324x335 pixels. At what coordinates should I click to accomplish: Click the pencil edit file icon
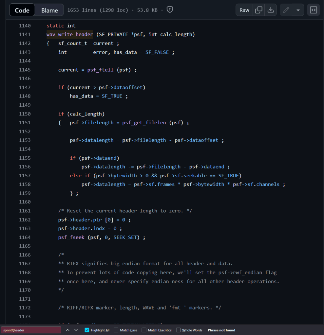[286, 10]
